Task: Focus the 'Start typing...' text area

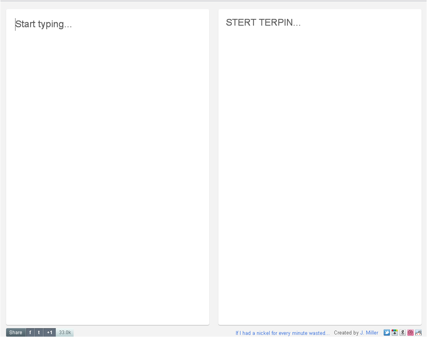Action: pos(44,24)
